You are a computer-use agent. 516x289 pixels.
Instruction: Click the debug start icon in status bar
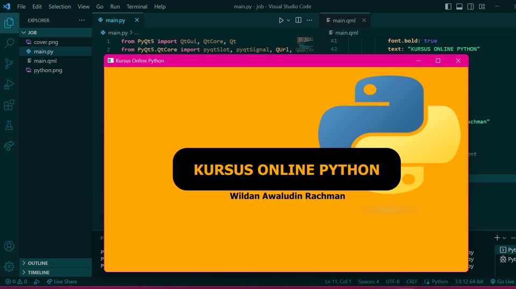point(37,282)
